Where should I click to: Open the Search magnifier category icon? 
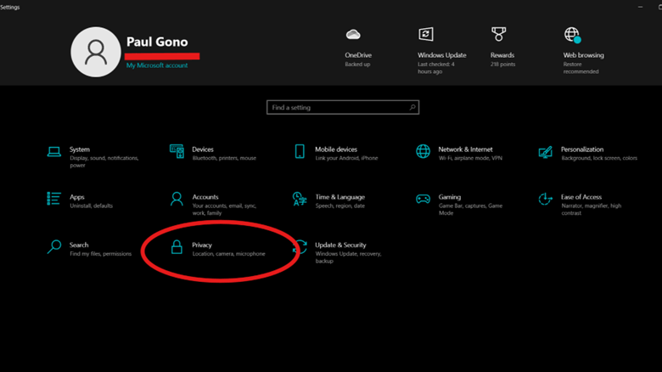pyautogui.click(x=54, y=247)
